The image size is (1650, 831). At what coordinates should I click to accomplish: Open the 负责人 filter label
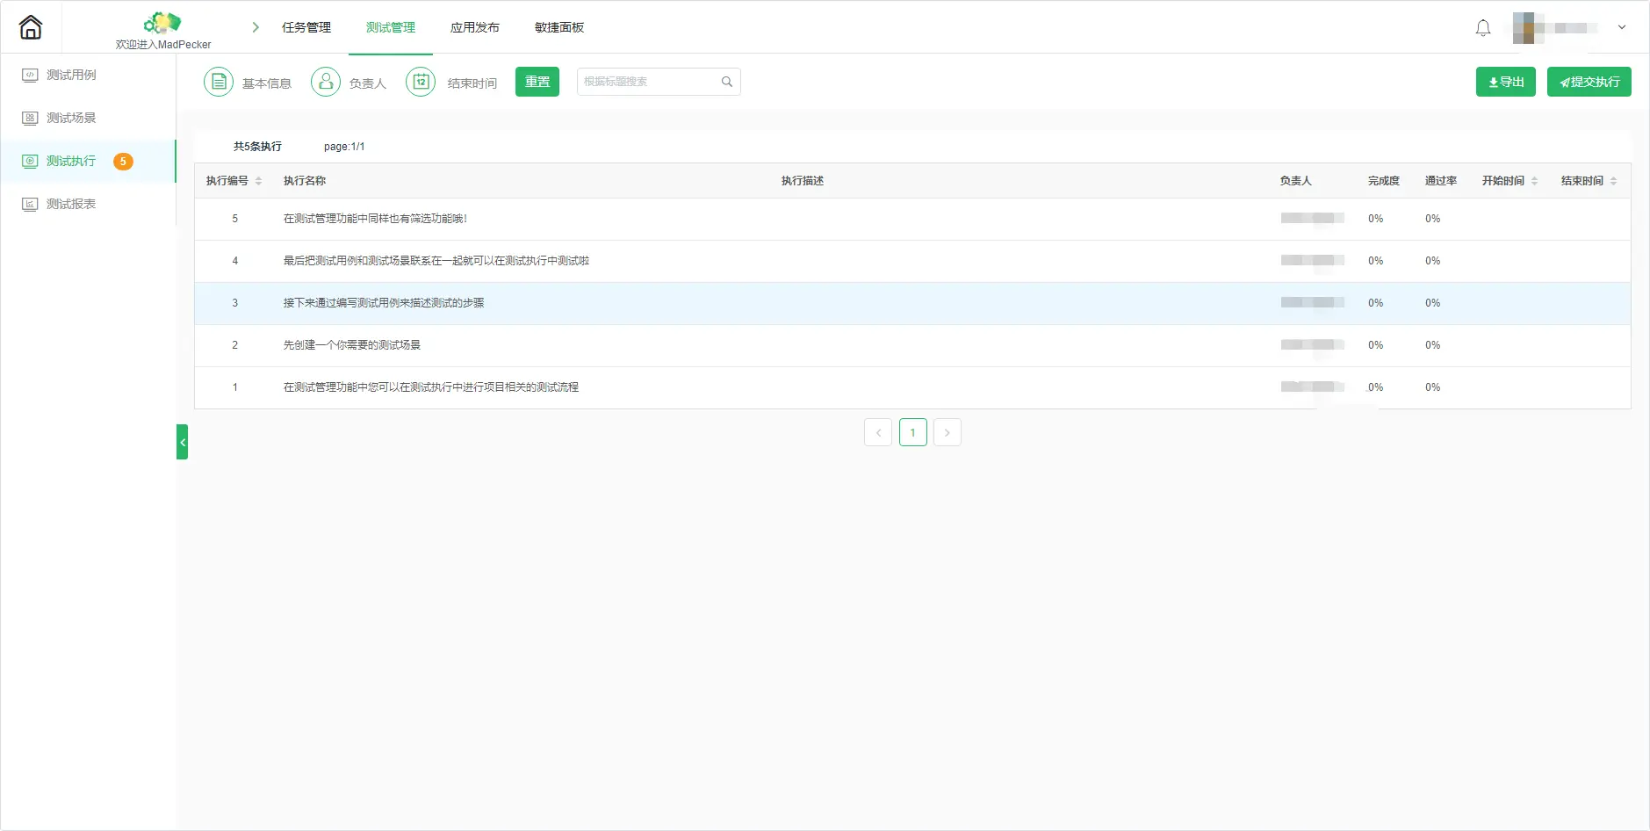point(368,83)
